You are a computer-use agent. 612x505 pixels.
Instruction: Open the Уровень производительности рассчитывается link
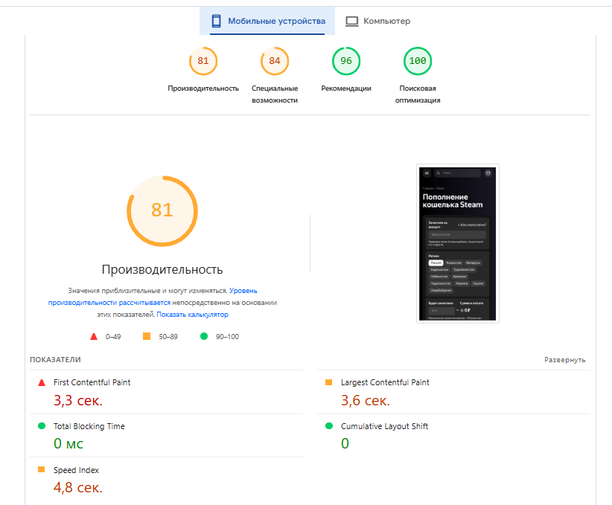click(153, 297)
